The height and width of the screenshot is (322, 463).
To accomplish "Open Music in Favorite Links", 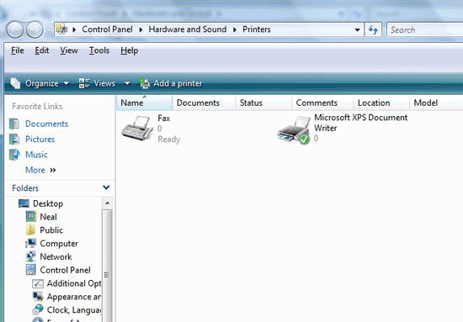I will click(36, 155).
